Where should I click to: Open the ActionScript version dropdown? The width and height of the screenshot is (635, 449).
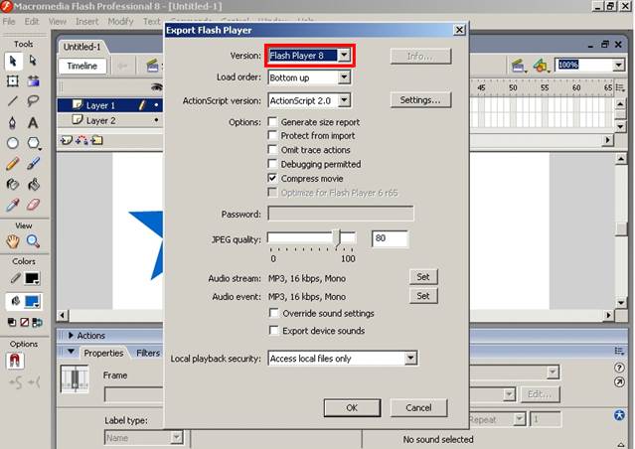click(344, 100)
